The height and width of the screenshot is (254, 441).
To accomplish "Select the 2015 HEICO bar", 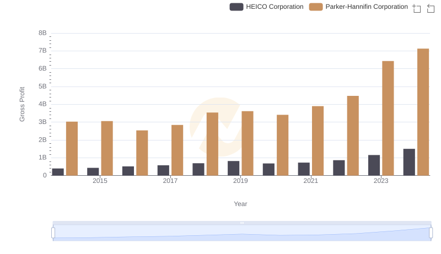I will point(93,172).
